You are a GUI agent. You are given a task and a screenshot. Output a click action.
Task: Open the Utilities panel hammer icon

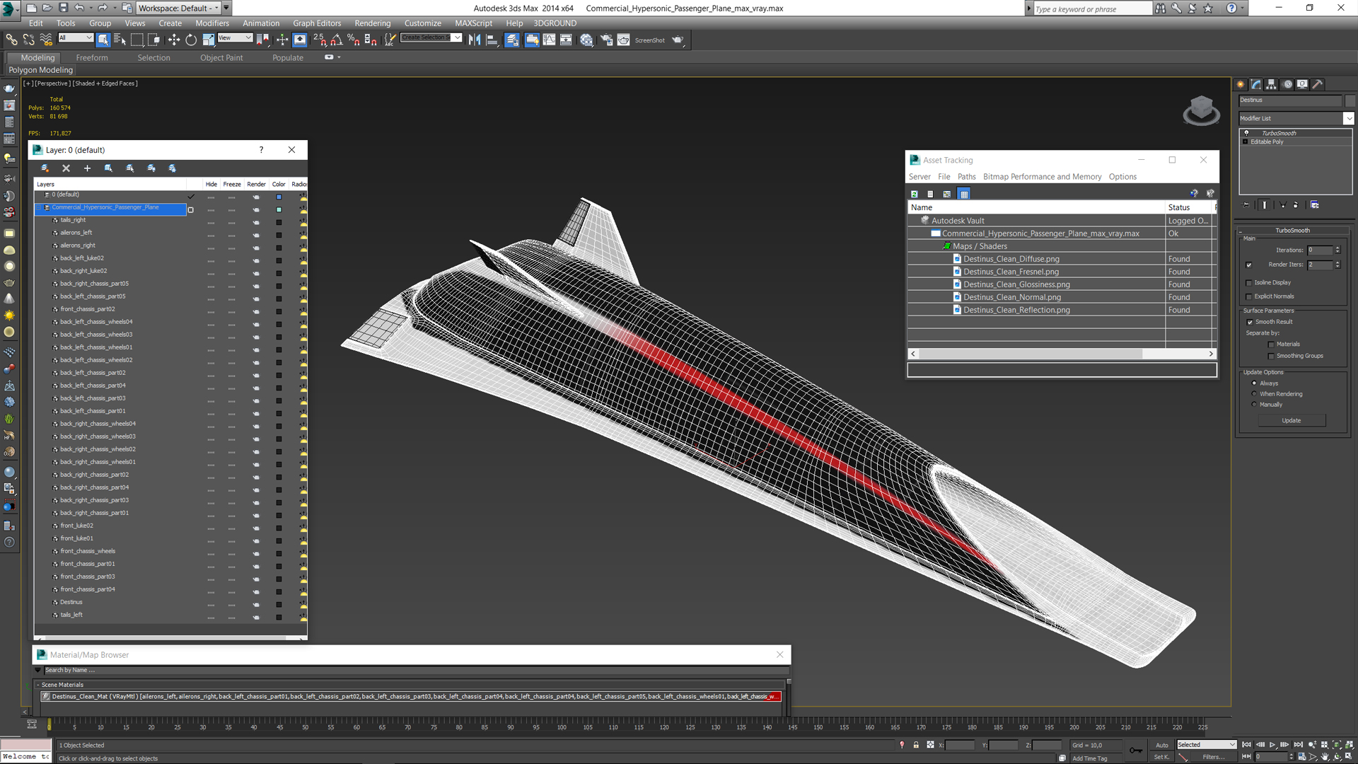(x=1318, y=84)
